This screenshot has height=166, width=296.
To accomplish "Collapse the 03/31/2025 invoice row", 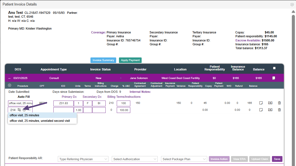I will 10,78.
